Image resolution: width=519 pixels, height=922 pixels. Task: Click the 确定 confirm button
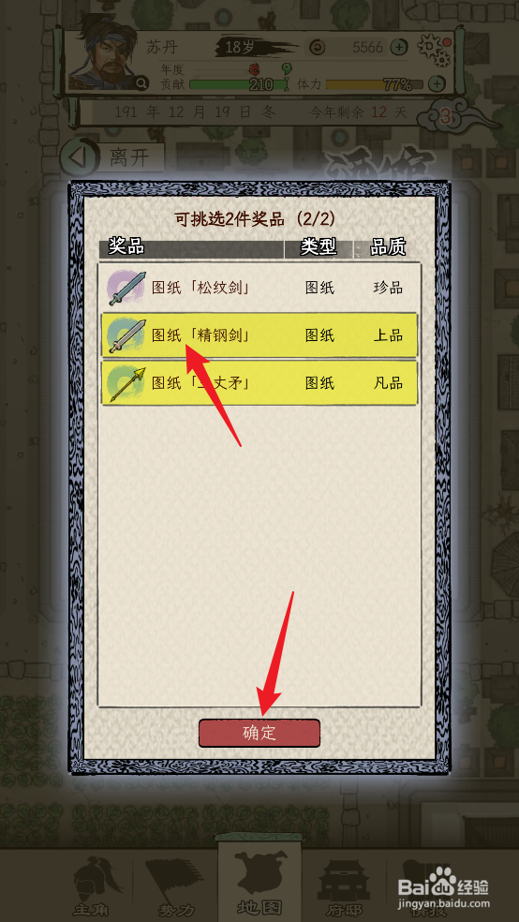point(259,734)
